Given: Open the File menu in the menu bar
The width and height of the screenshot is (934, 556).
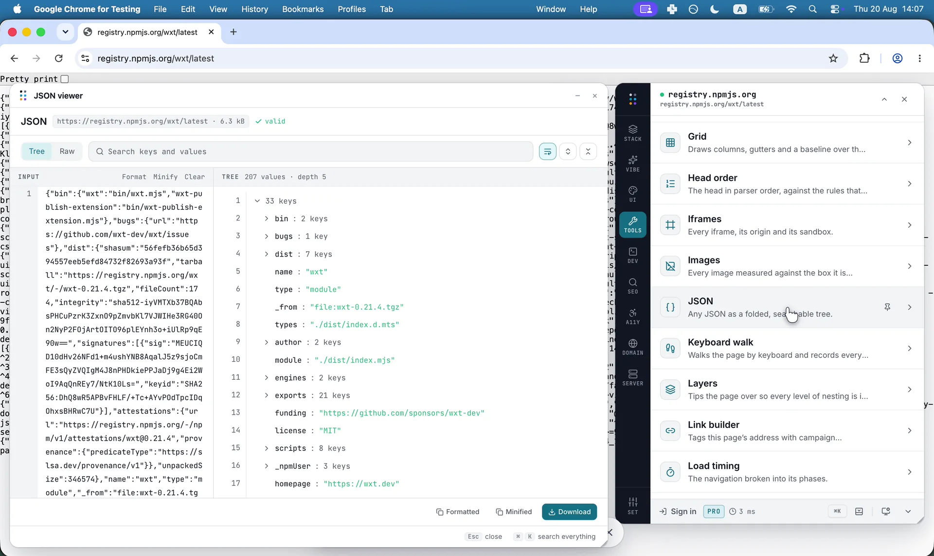Looking at the screenshot, I should [160, 9].
